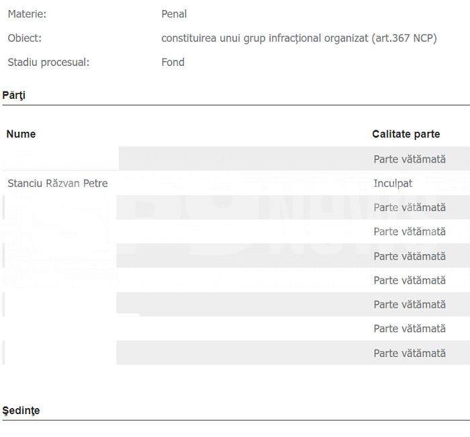Select the last Parte vătămată table entry

(x=410, y=353)
